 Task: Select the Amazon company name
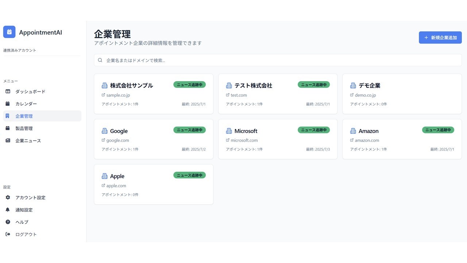point(368,131)
